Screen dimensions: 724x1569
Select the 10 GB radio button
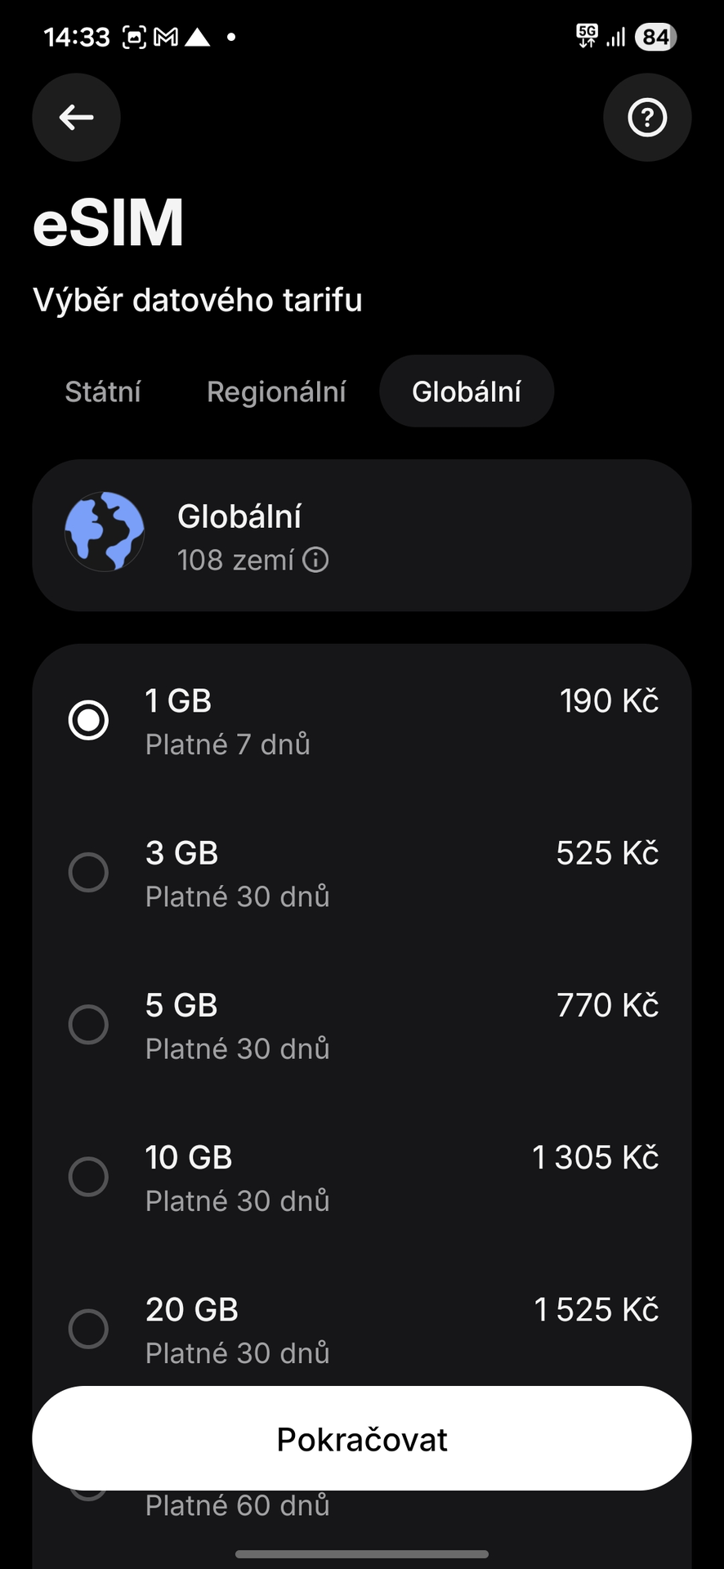pyautogui.click(x=88, y=1176)
